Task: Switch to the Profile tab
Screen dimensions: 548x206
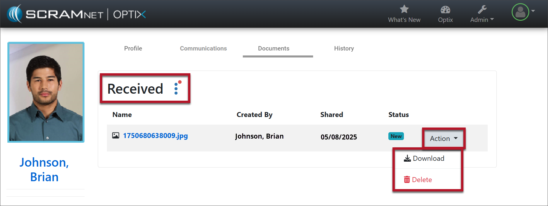Action: (133, 48)
